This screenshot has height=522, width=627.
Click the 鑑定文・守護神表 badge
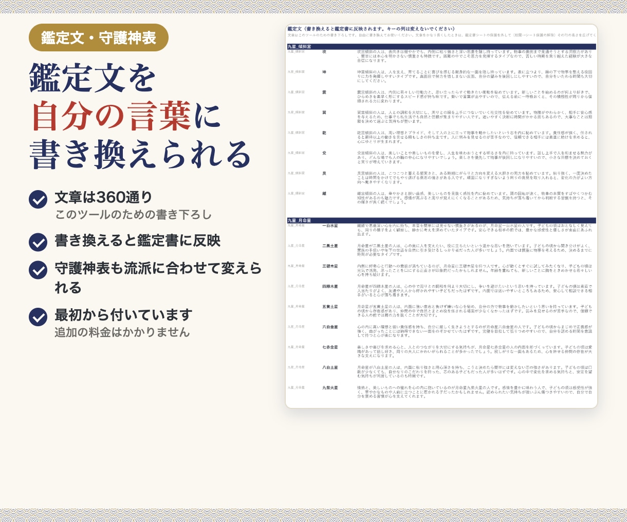pos(99,38)
